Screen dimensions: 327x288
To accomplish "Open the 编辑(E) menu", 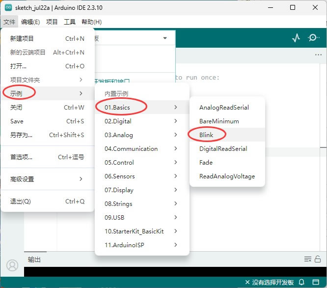I will click(30, 22).
